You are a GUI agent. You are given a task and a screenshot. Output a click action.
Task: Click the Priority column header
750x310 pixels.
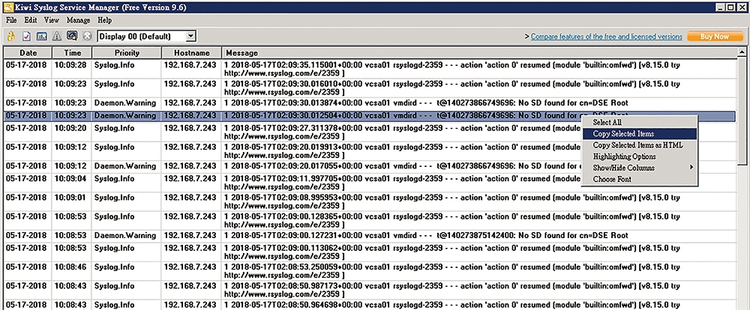pos(127,52)
